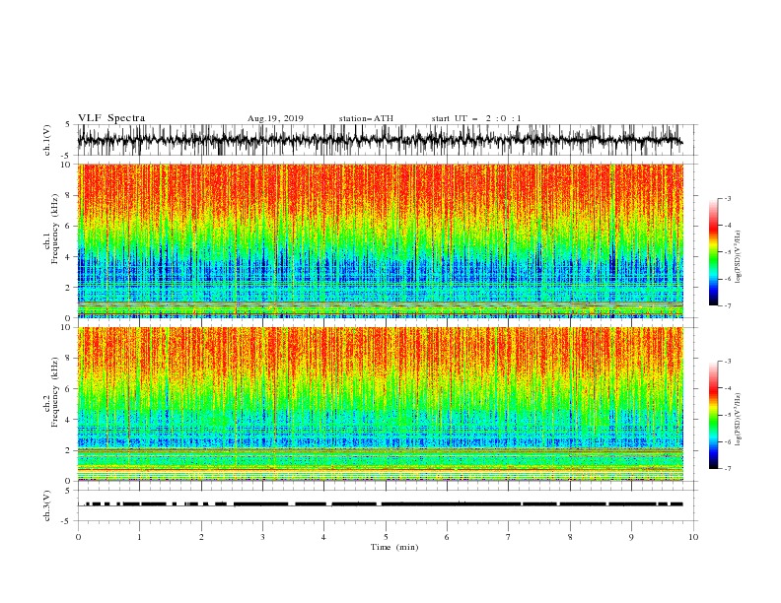The width and height of the screenshot is (781, 603).
Task: Click time axis tick label "2"
Action: (201, 537)
